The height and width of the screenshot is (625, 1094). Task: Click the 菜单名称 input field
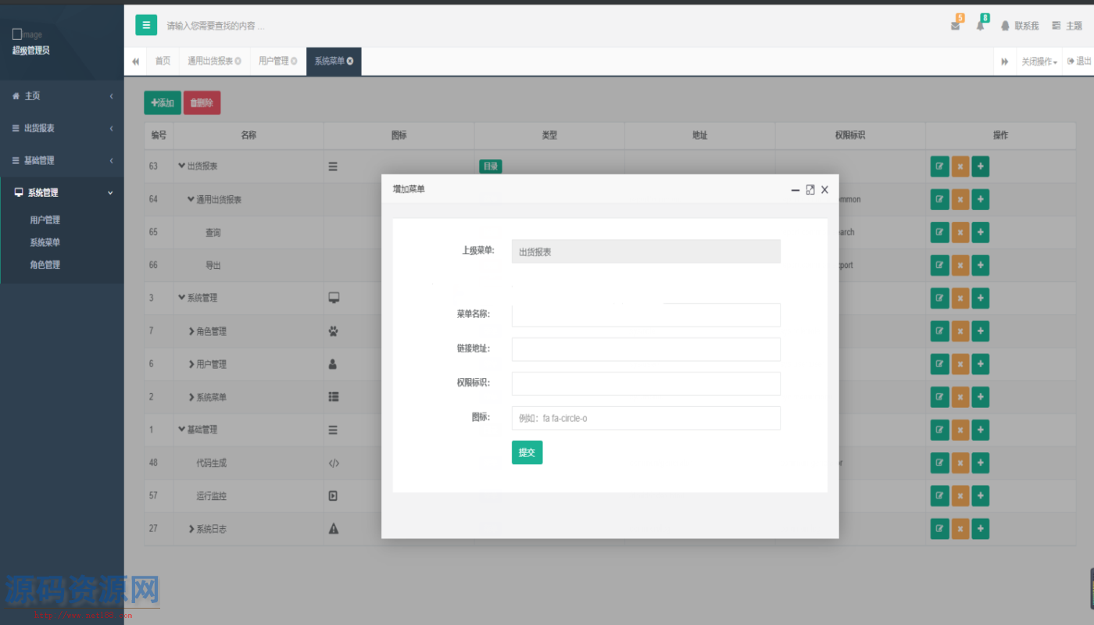click(645, 315)
